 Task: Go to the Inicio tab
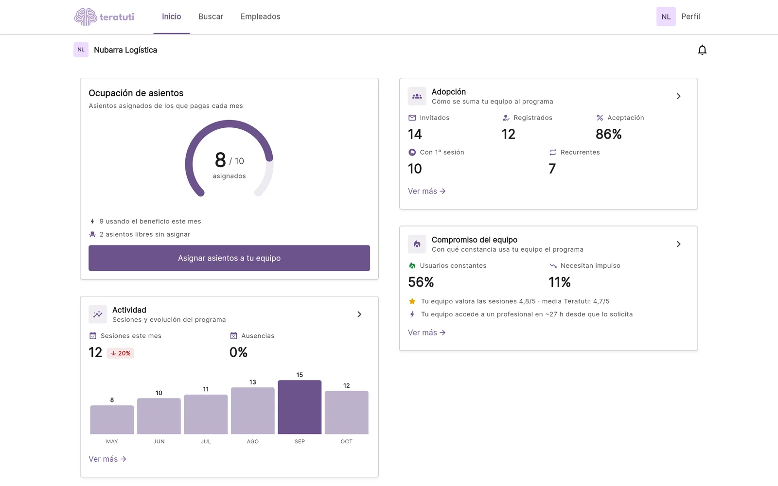171,17
